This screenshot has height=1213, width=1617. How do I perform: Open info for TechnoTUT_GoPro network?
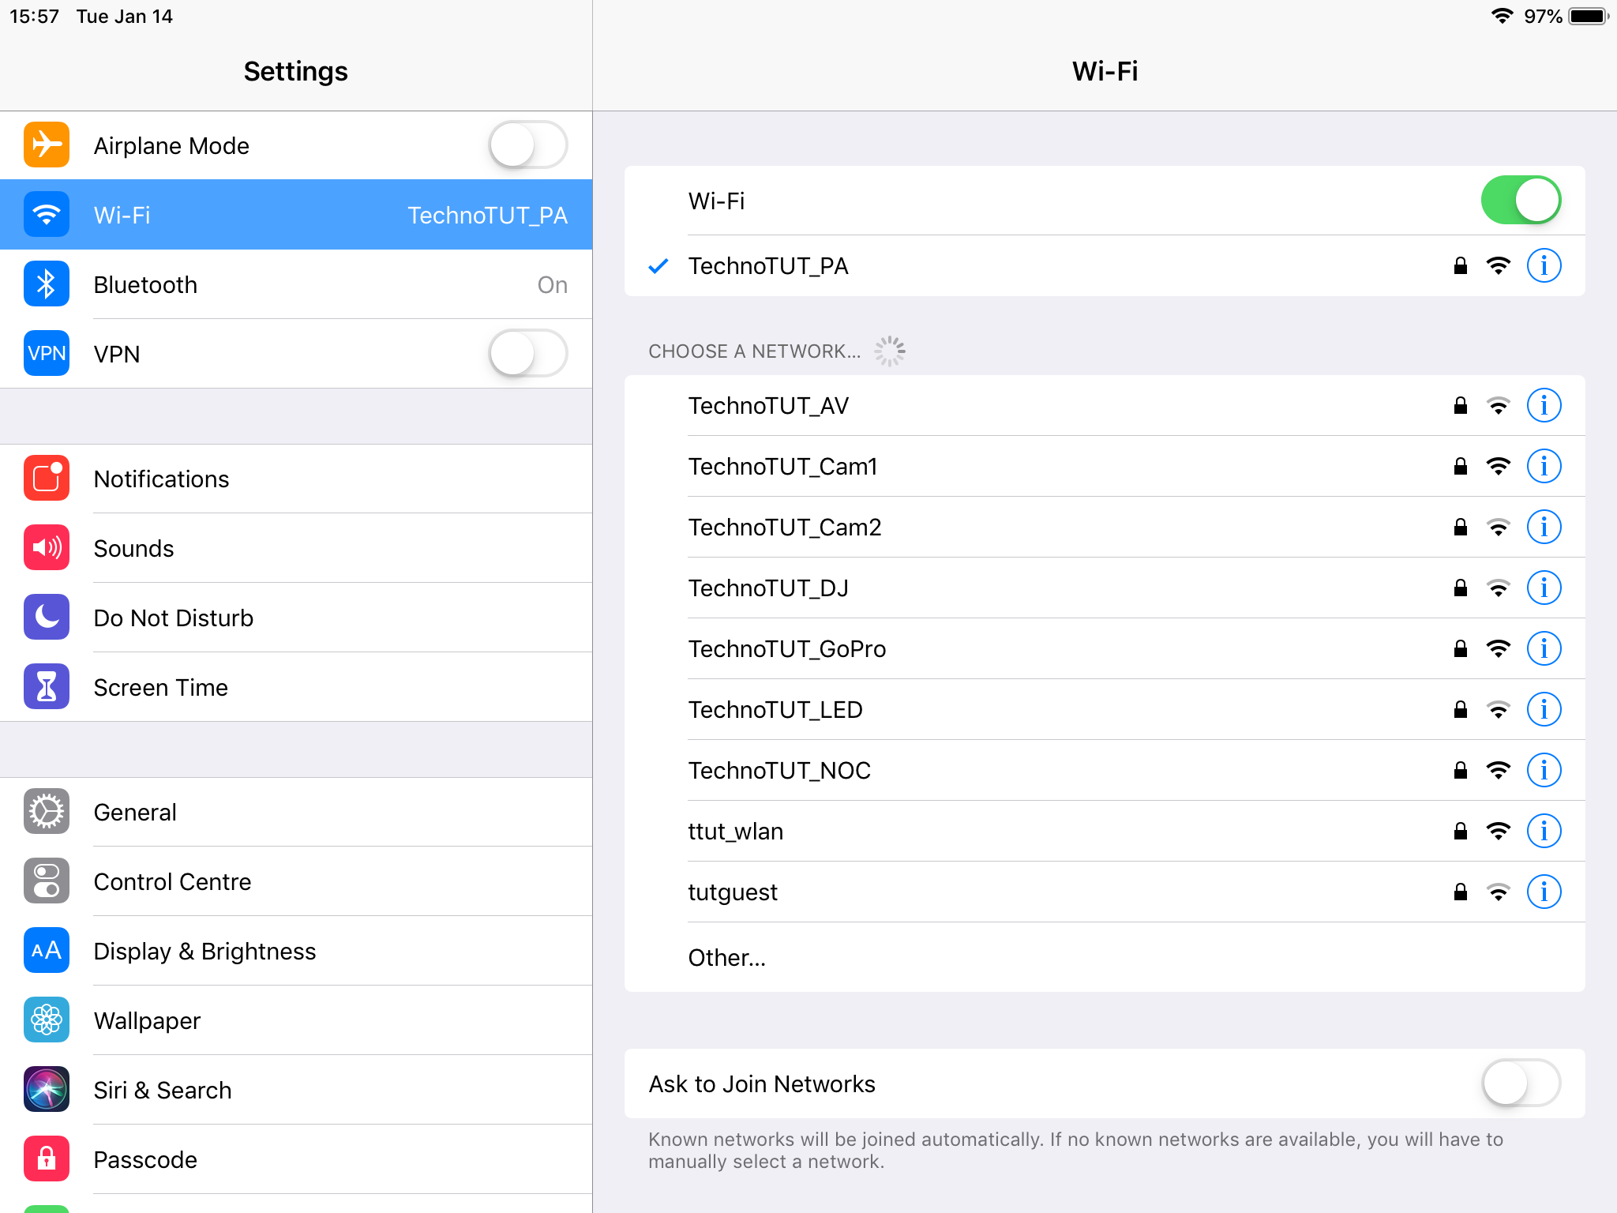click(x=1544, y=649)
